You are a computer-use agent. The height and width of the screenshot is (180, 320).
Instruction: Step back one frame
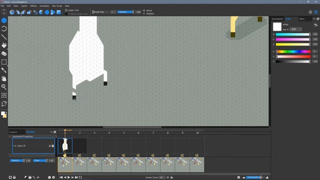[65, 177]
